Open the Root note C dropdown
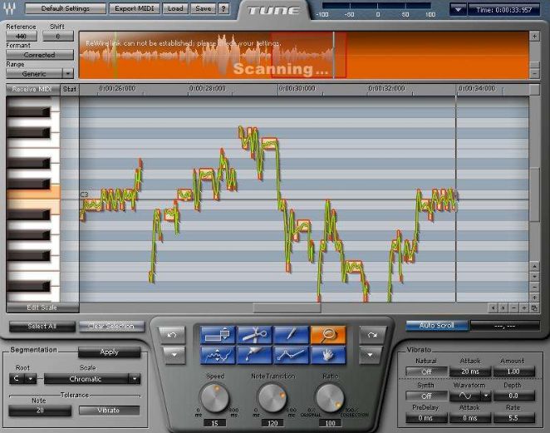The height and width of the screenshot is (433, 550). click(31, 379)
